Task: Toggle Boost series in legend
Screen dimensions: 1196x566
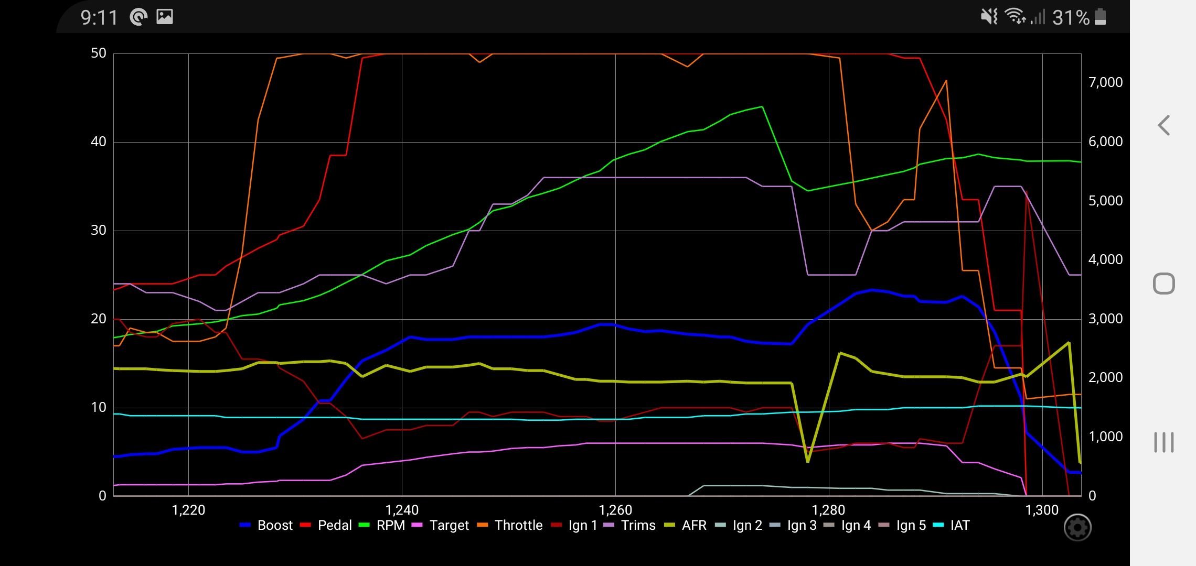Action: click(x=274, y=525)
